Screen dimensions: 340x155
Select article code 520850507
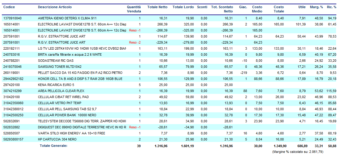[12, 133]
